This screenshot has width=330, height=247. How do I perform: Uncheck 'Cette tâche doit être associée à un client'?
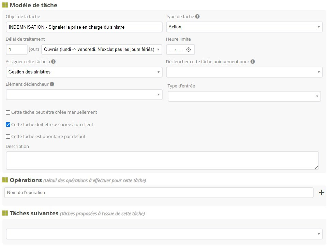click(8, 125)
